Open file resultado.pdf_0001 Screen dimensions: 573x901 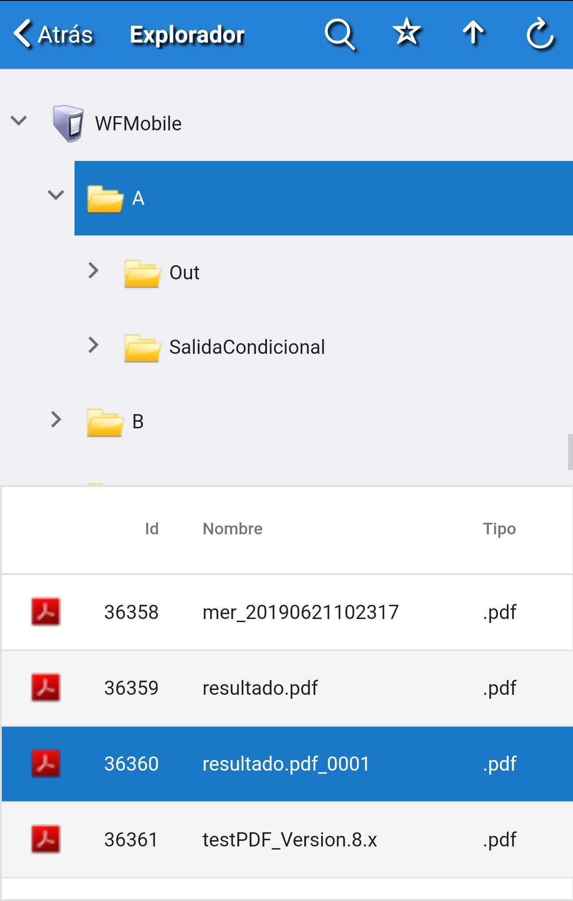(286, 764)
